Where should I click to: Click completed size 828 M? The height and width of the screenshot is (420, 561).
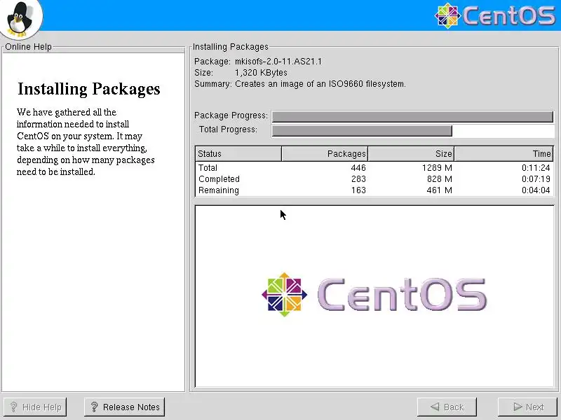(x=440, y=179)
